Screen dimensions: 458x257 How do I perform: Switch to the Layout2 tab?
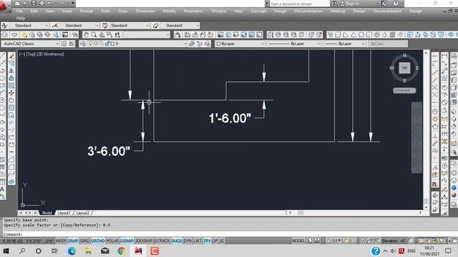[83, 213]
